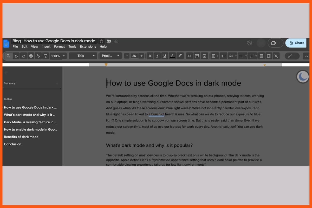Image resolution: width=312 pixels, height=208 pixels.
Task: Click the undo arrow
Action: pyautogui.click(x=16, y=56)
